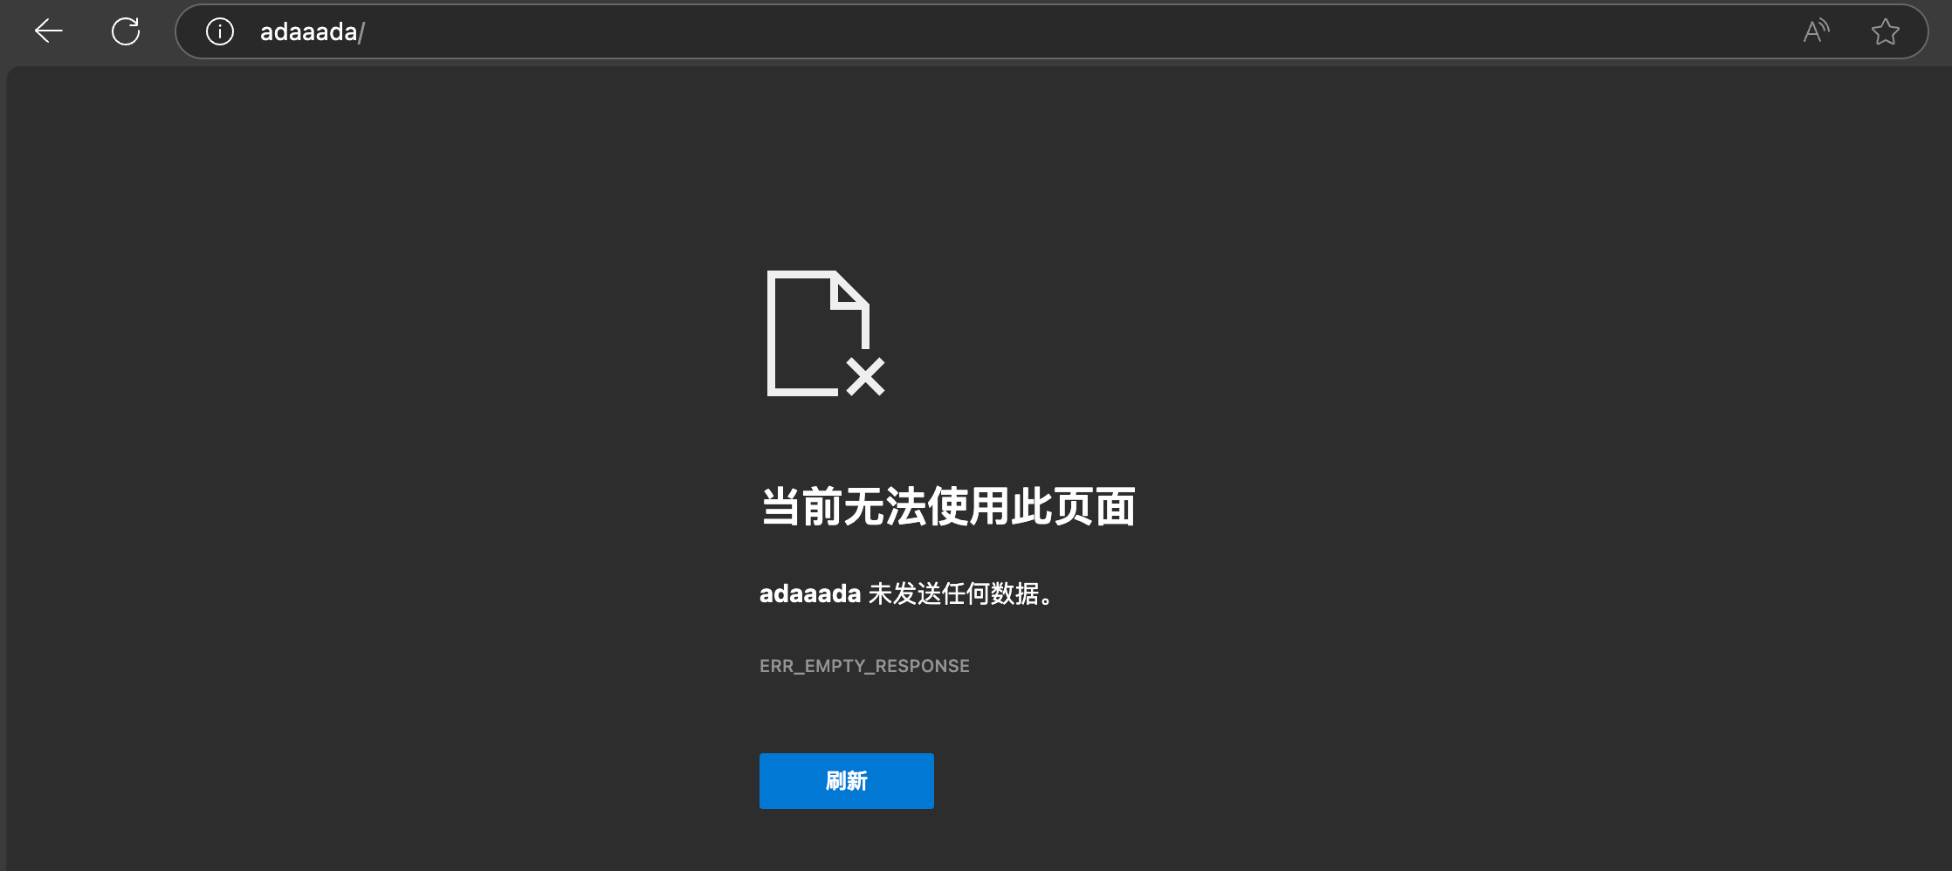Reload the page with the refresh icon
Screen dimensions: 1952x871
(x=126, y=31)
